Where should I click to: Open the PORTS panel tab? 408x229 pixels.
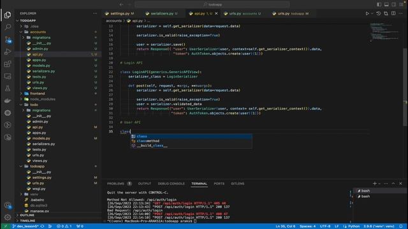tap(219, 184)
